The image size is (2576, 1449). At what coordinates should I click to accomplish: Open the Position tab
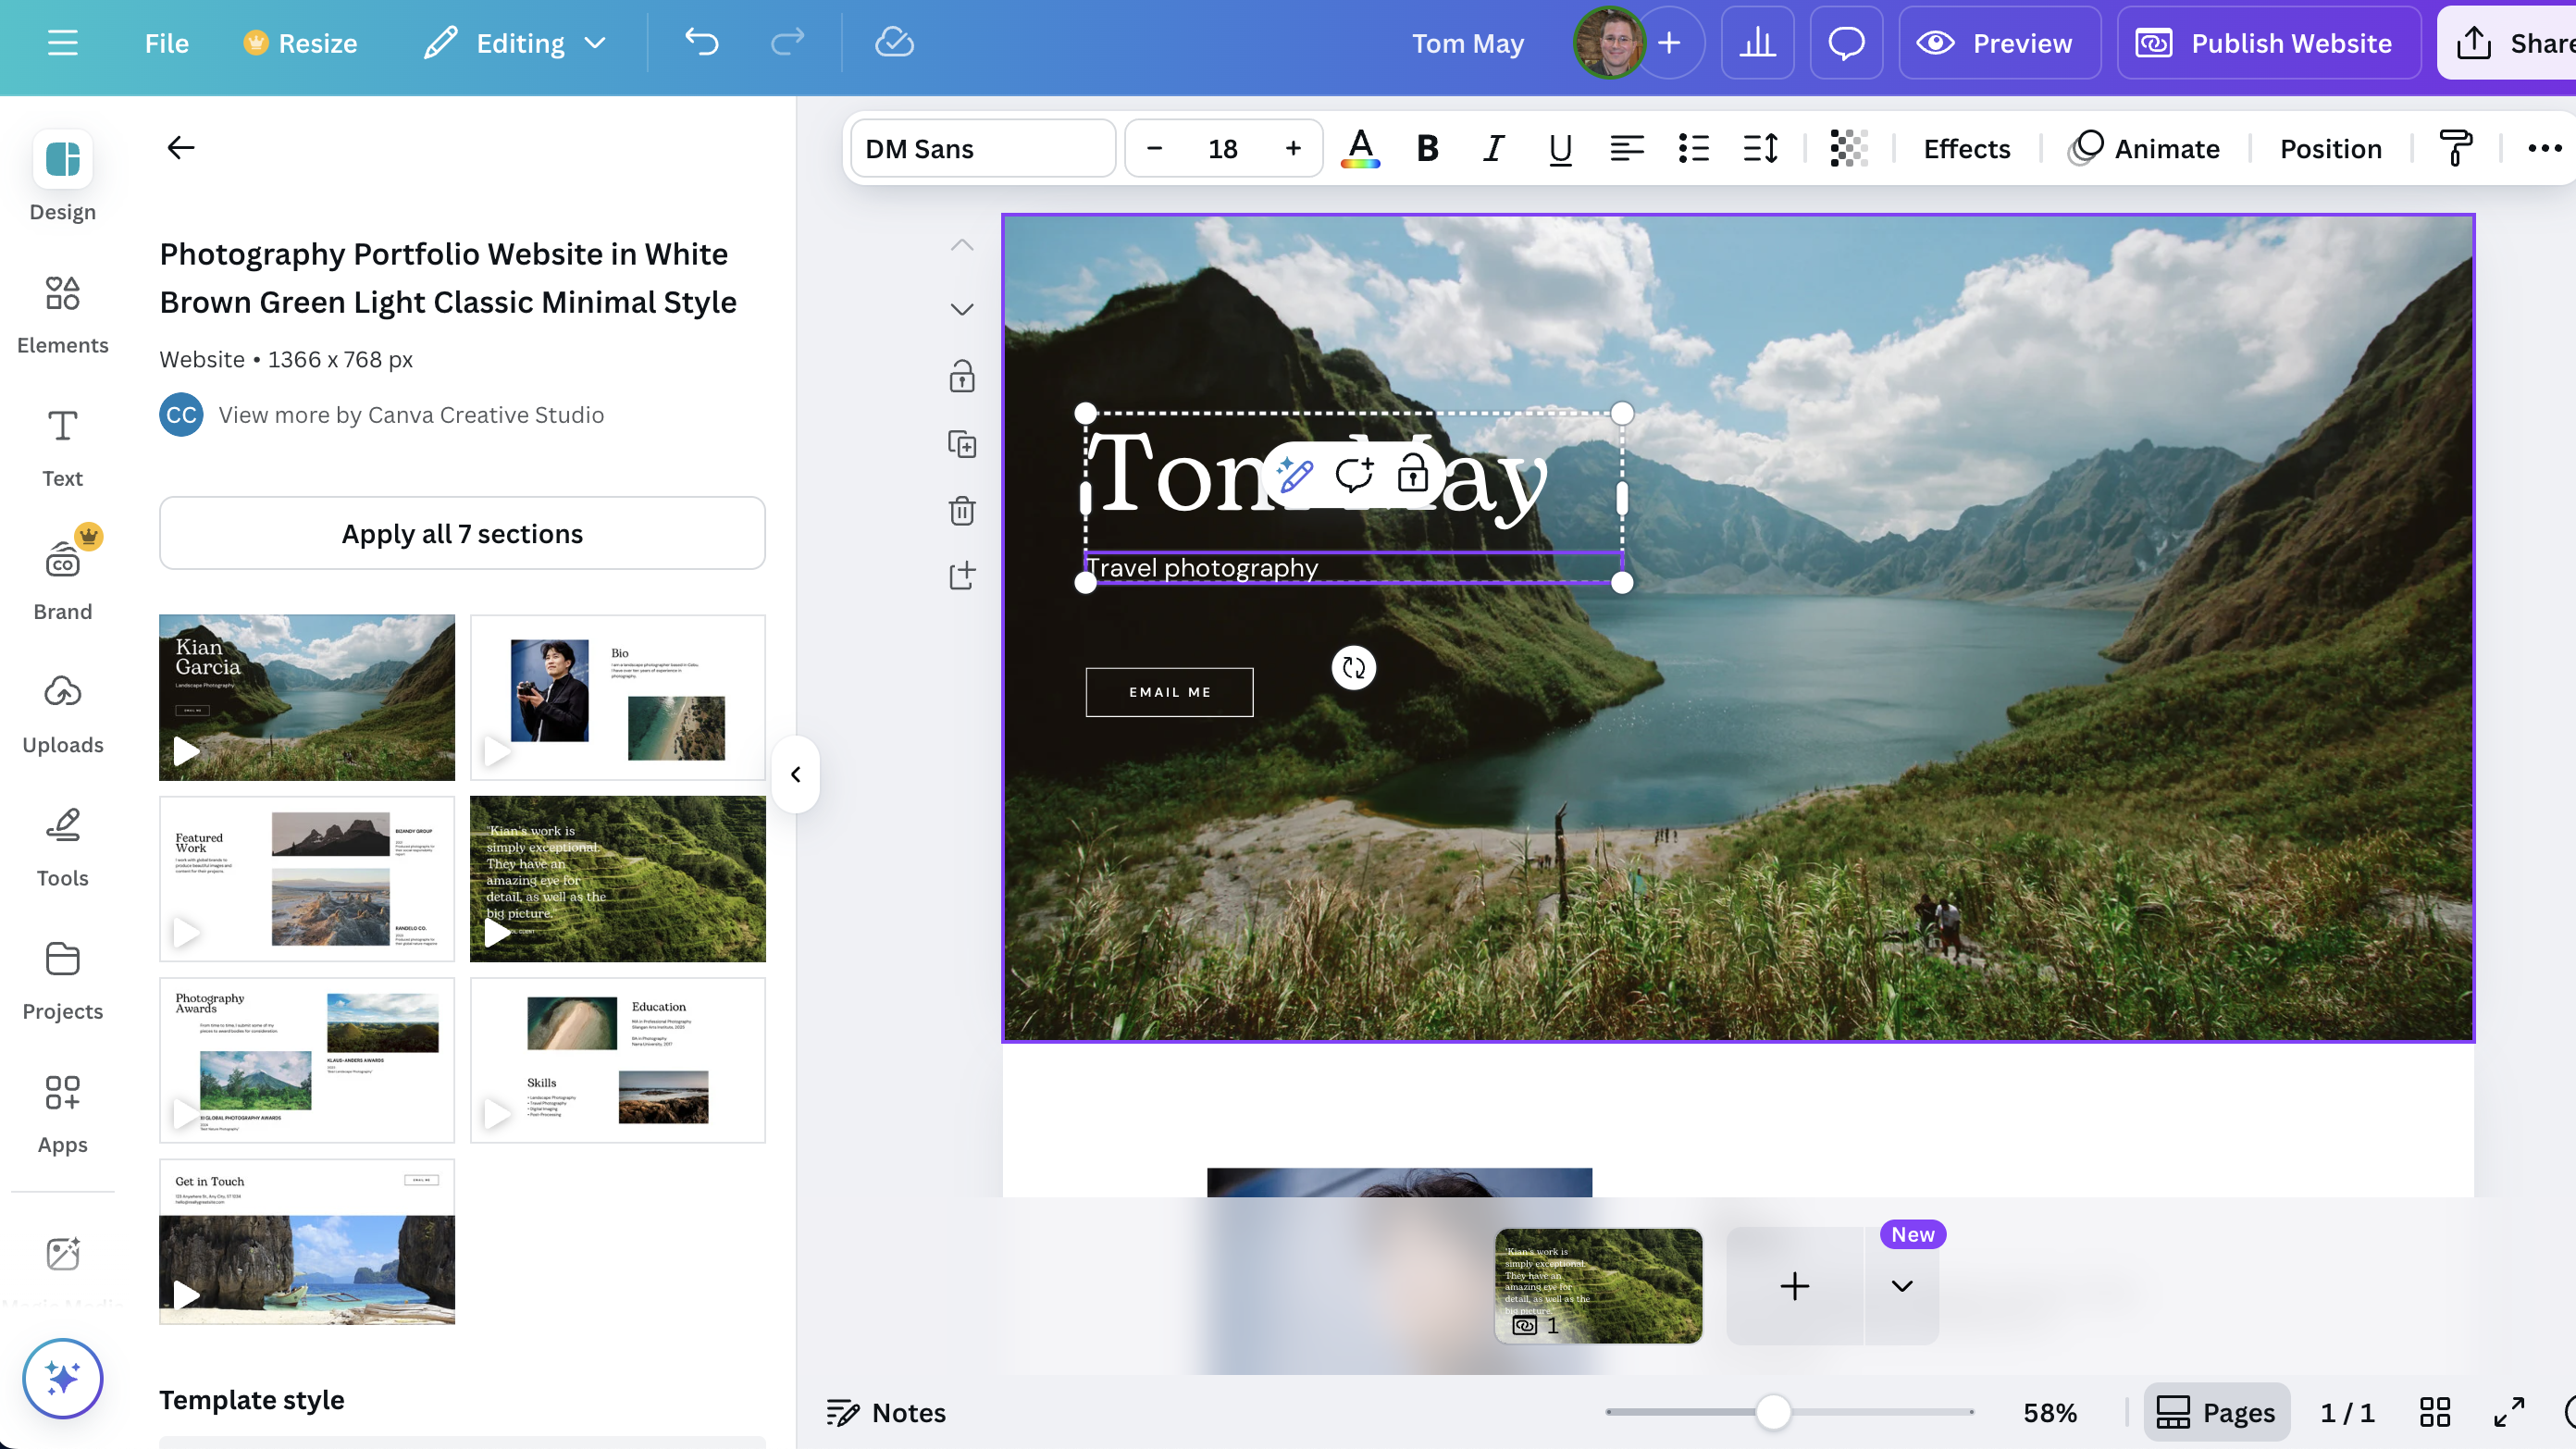(2330, 149)
